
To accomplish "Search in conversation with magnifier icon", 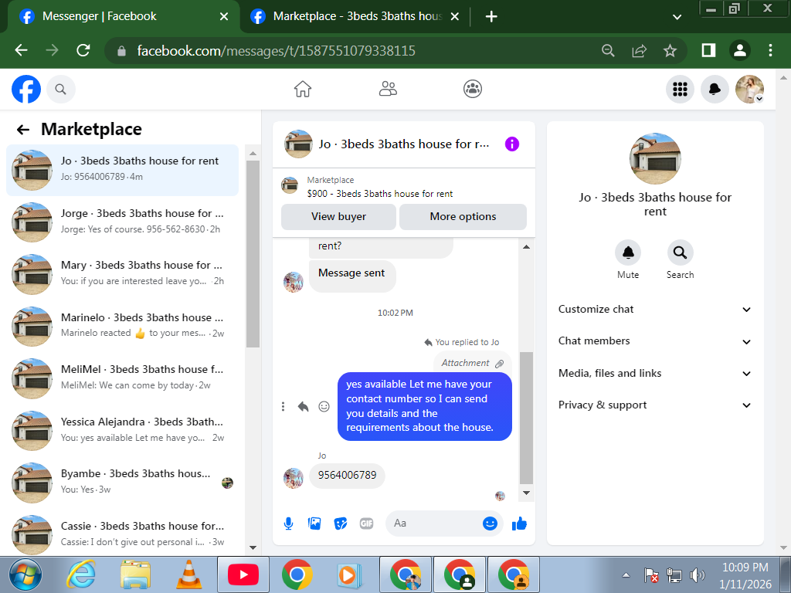I will pos(680,252).
